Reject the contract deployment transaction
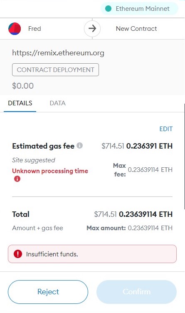185x313 pixels. (48, 292)
